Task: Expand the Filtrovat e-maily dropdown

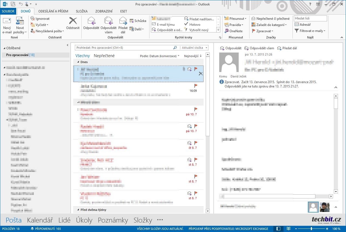Action: coord(310,31)
